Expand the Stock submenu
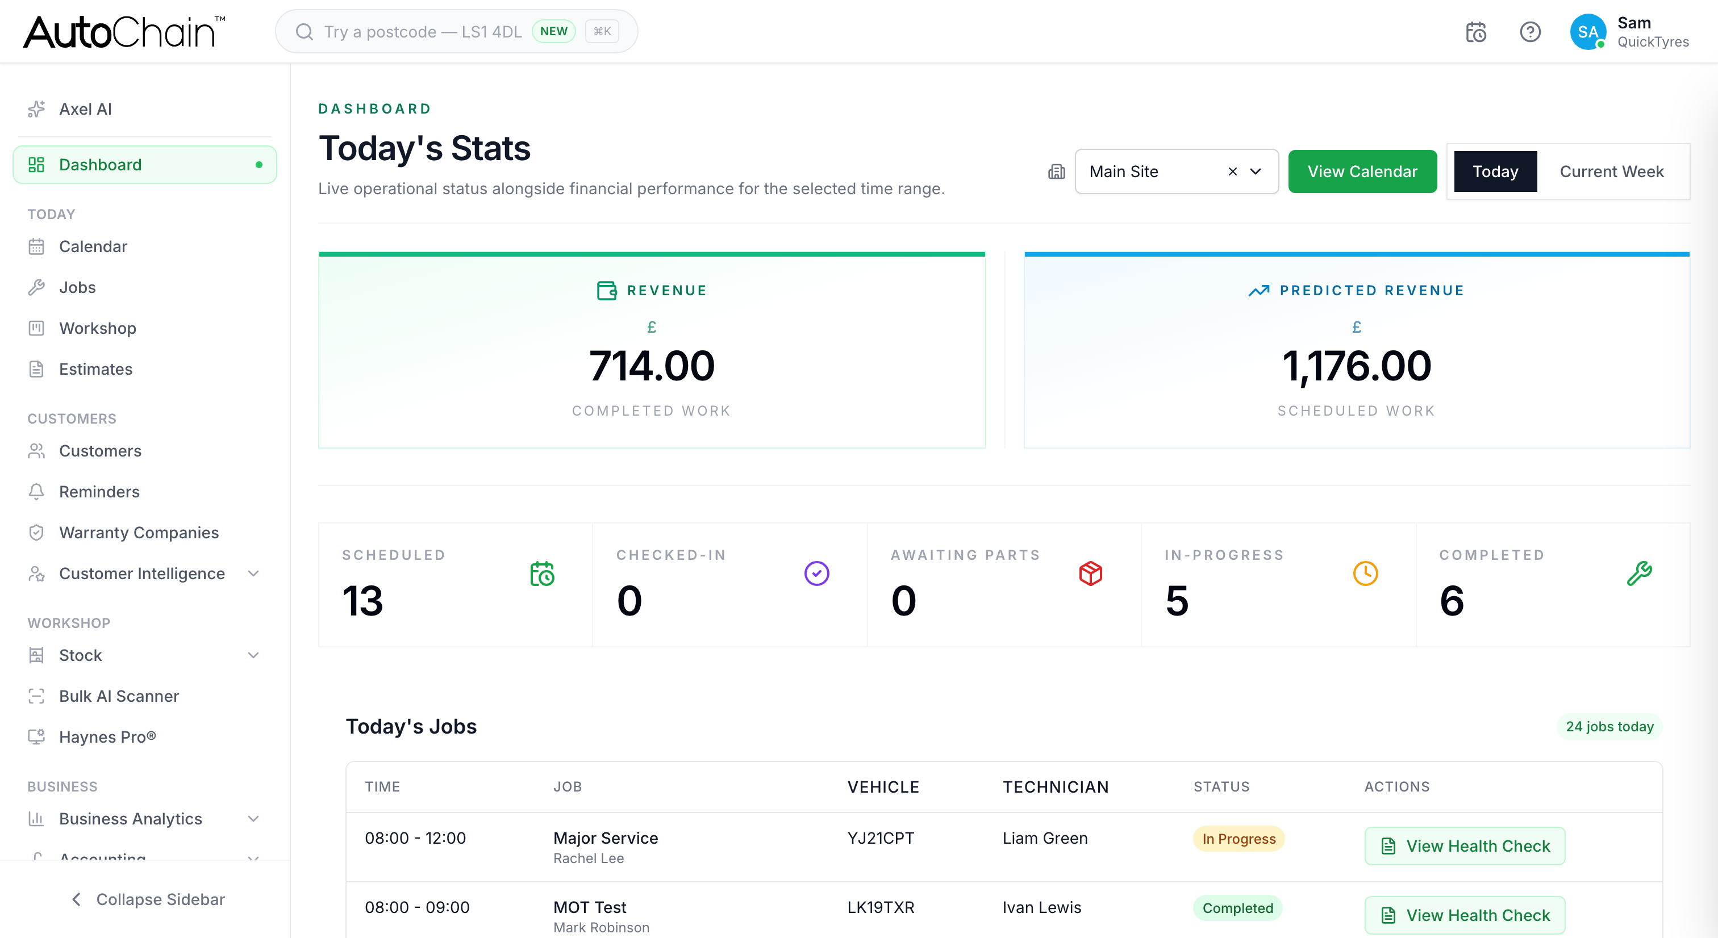 pos(253,655)
